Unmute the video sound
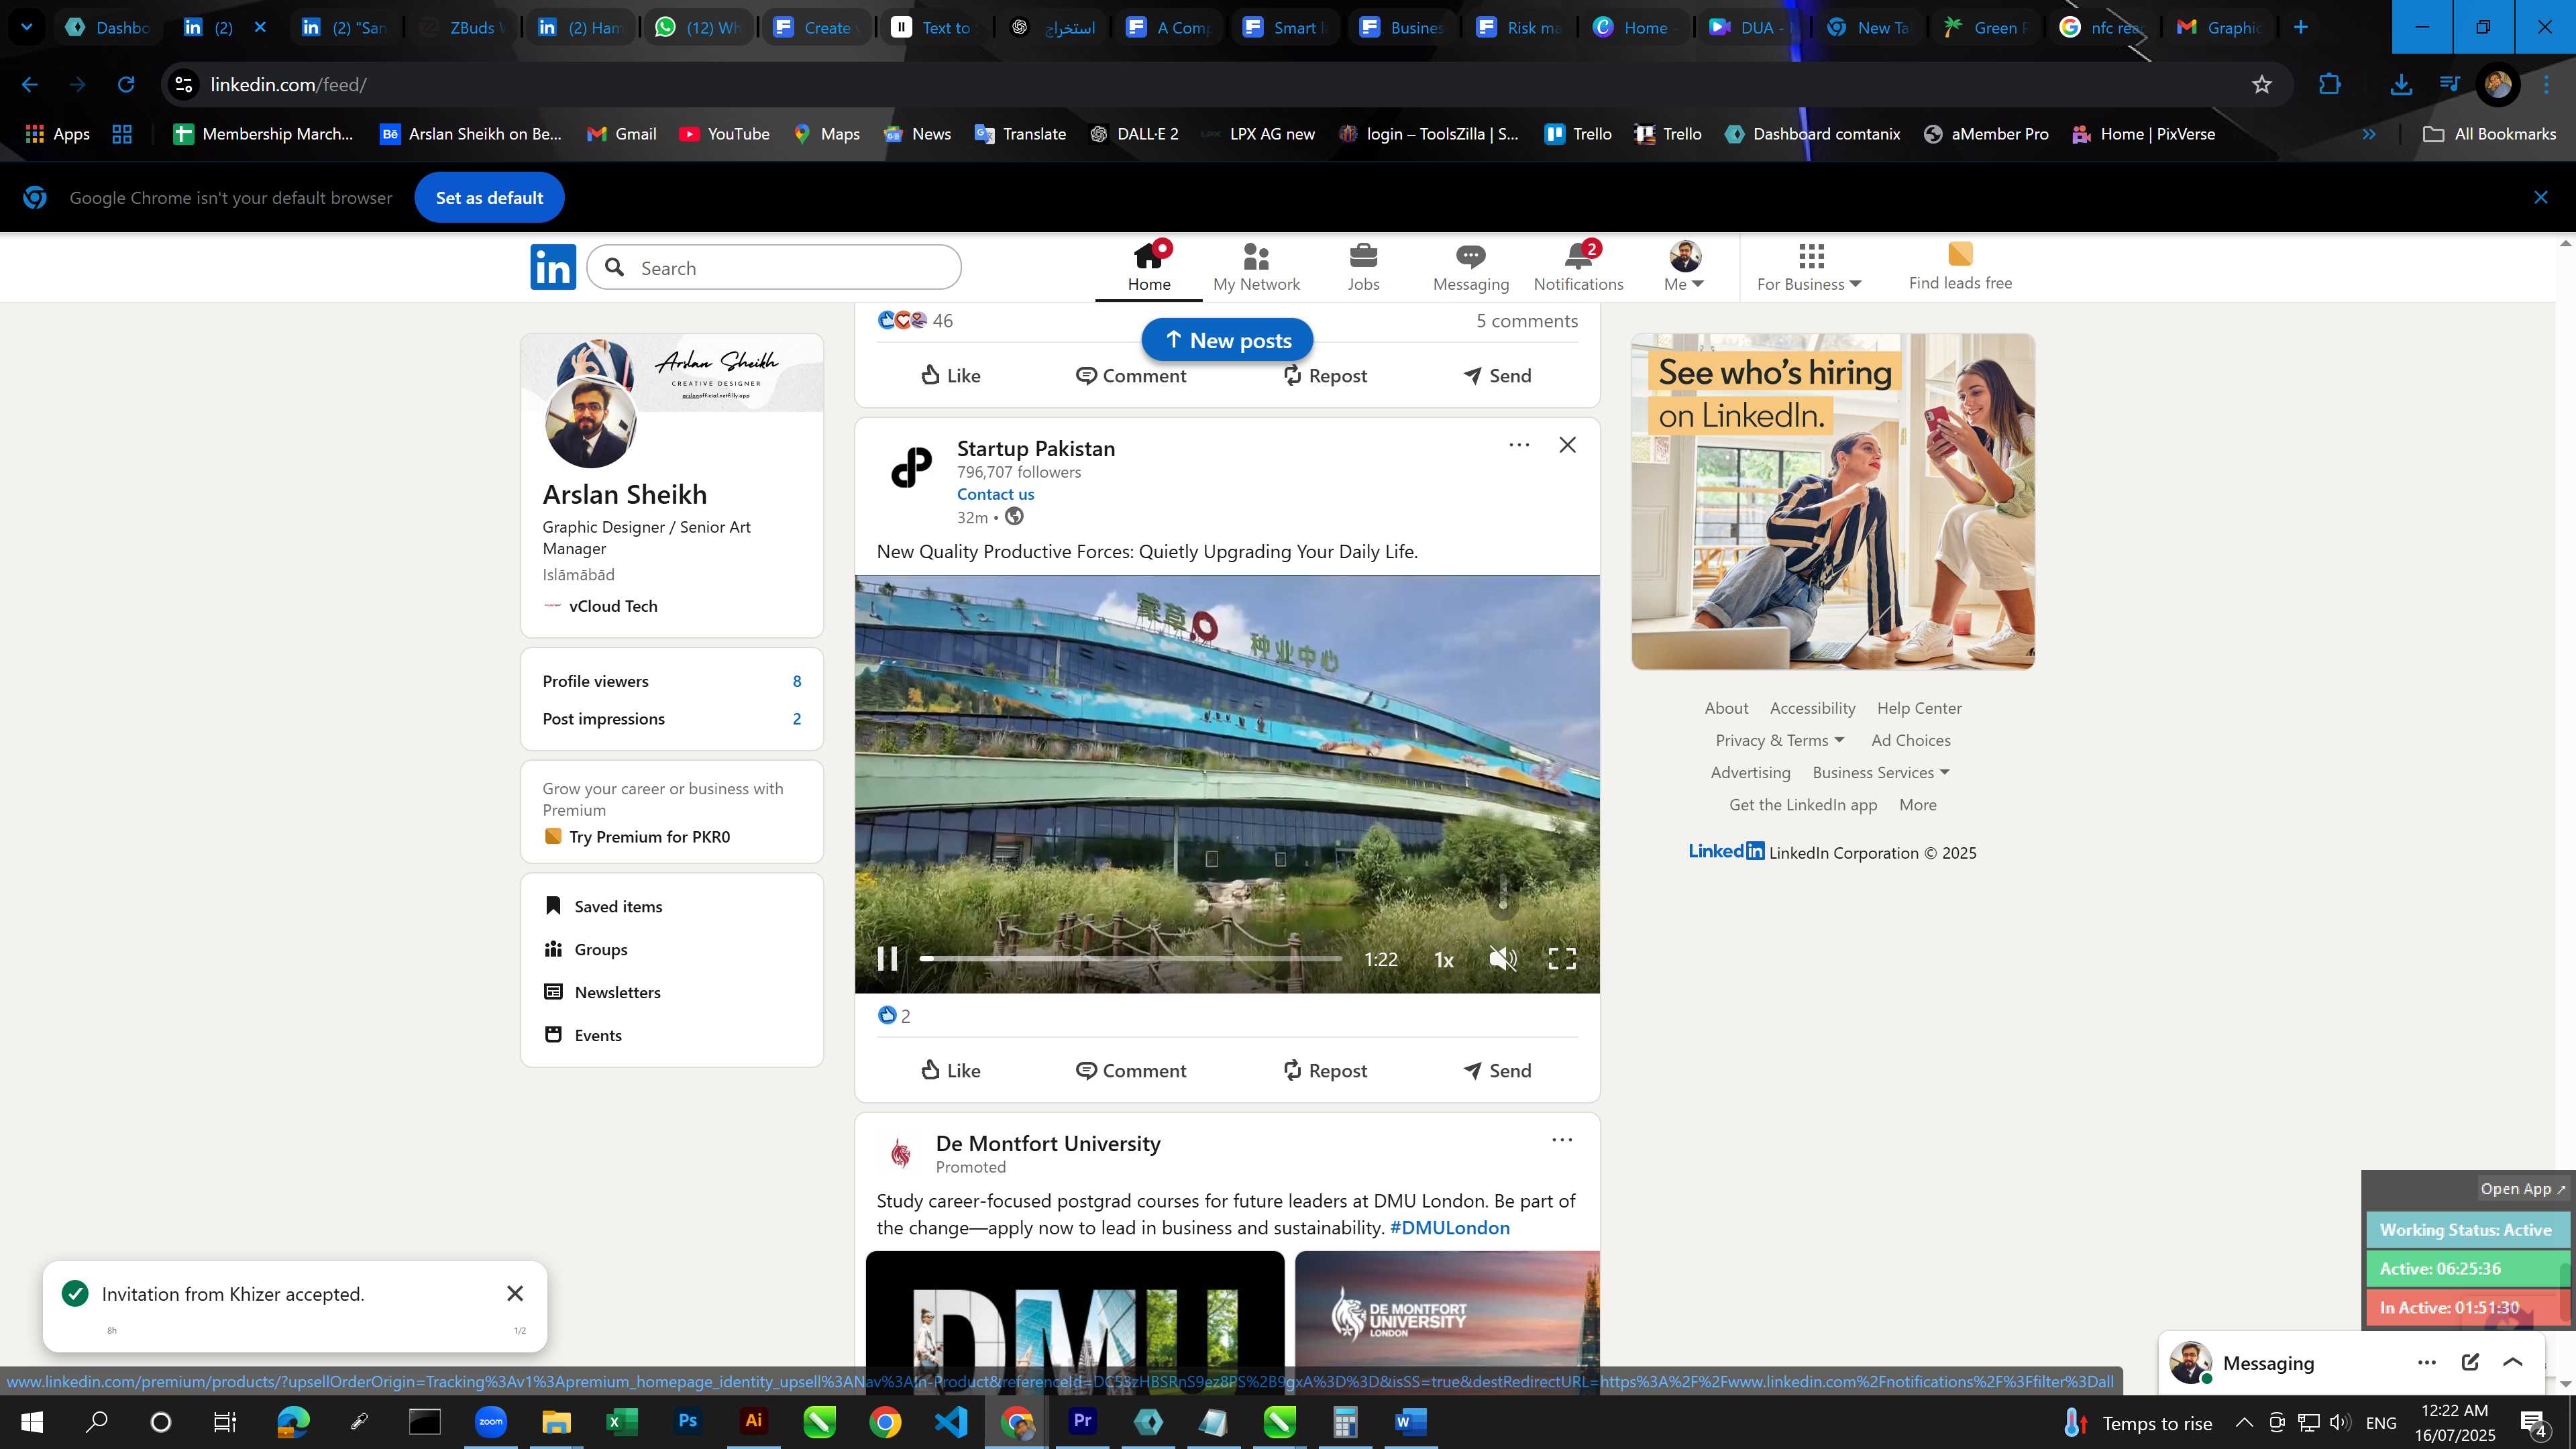Image resolution: width=2576 pixels, height=1449 pixels. click(x=1502, y=959)
